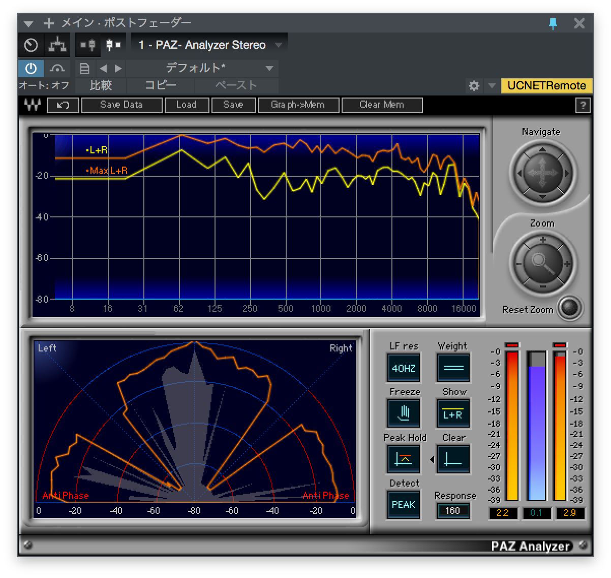Image resolution: width=611 pixels, height=578 pixels.
Task: Click the Save button in Waves toolbar
Action: [233, 105]
